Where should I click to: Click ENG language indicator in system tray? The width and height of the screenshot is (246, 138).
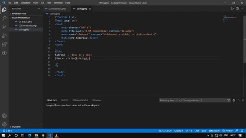click(226, 135)
